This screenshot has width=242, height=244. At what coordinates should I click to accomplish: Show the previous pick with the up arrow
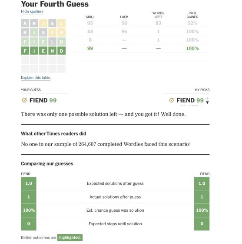[207, 98]
